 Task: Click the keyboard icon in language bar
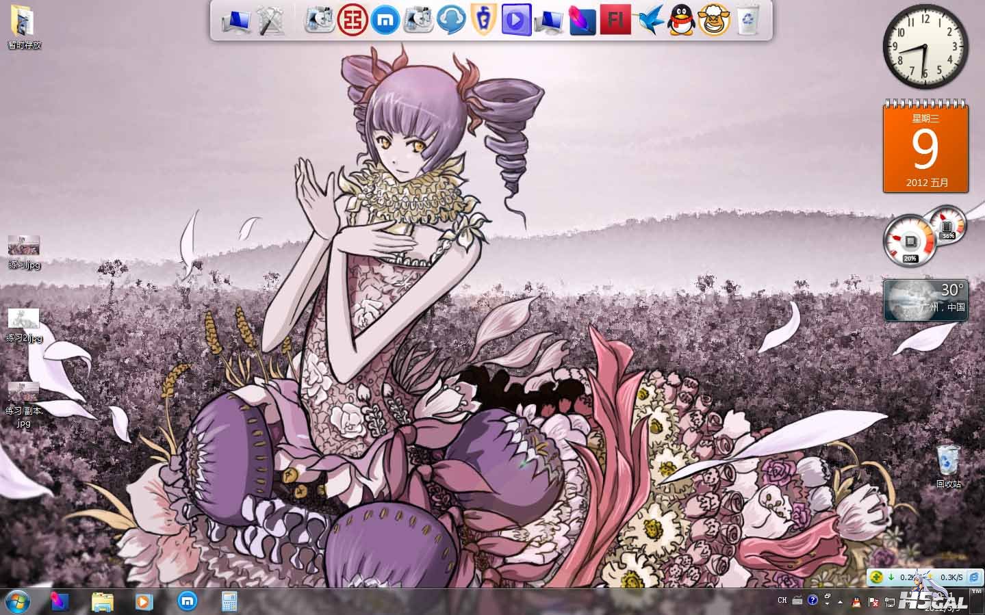click(797, 601)
